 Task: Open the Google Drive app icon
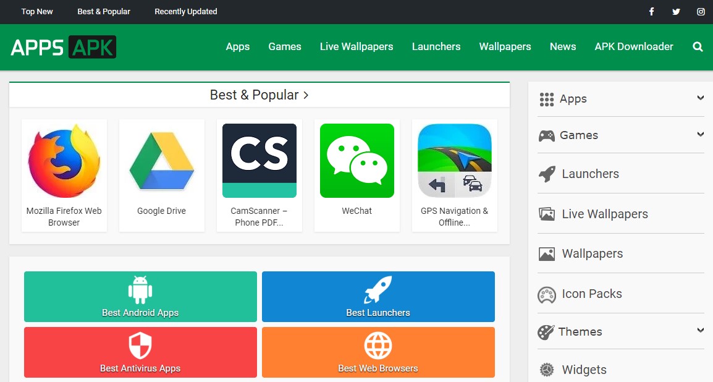[x=162, y=161]
